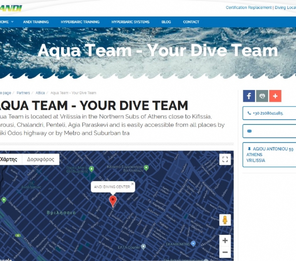The image size is (296, 261).
Task: Open the ANDI TRAINING menu
Action: click(x=36, y=22)
